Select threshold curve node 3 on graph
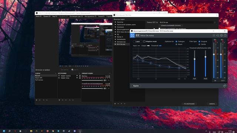The image size is (237, 133). click(151, 63)
